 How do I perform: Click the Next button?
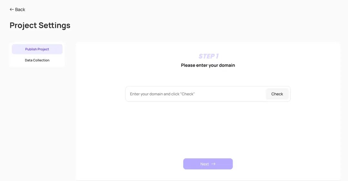[x=208, y=164]
